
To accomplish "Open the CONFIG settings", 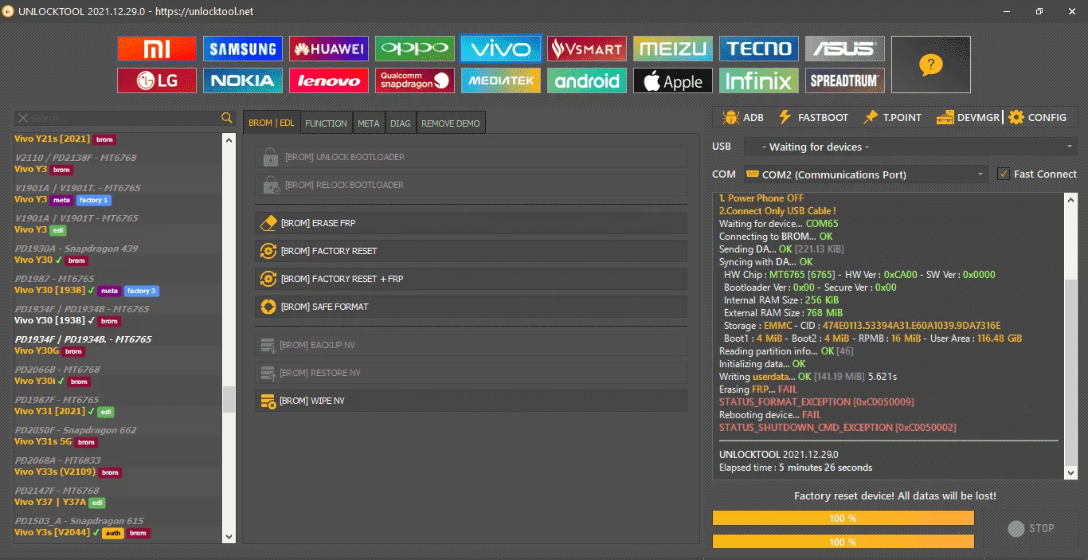I will 1037,117.
